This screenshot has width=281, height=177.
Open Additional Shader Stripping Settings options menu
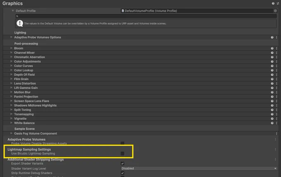click(276, 159)
